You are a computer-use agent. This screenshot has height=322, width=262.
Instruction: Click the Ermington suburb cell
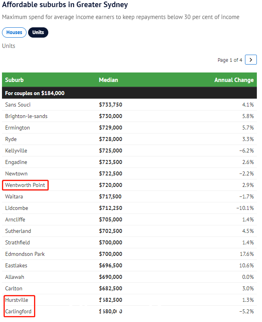pyautogui.click(x=17, y=128)
